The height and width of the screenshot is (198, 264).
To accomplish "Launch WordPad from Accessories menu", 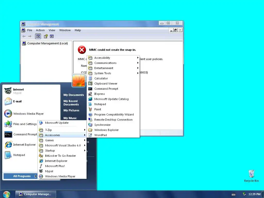I will pyautogui.click(x=113, y=135).
